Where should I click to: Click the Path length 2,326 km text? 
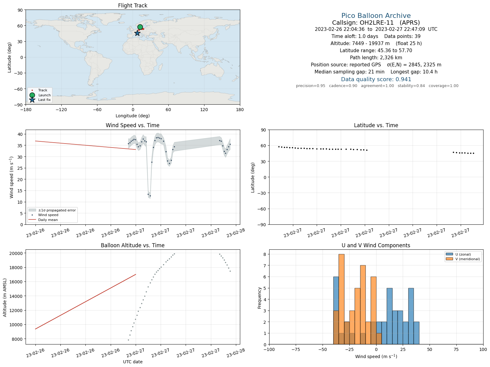click(376, 58)
